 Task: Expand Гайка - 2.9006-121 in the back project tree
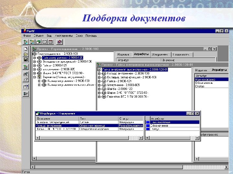pos(35,65)
